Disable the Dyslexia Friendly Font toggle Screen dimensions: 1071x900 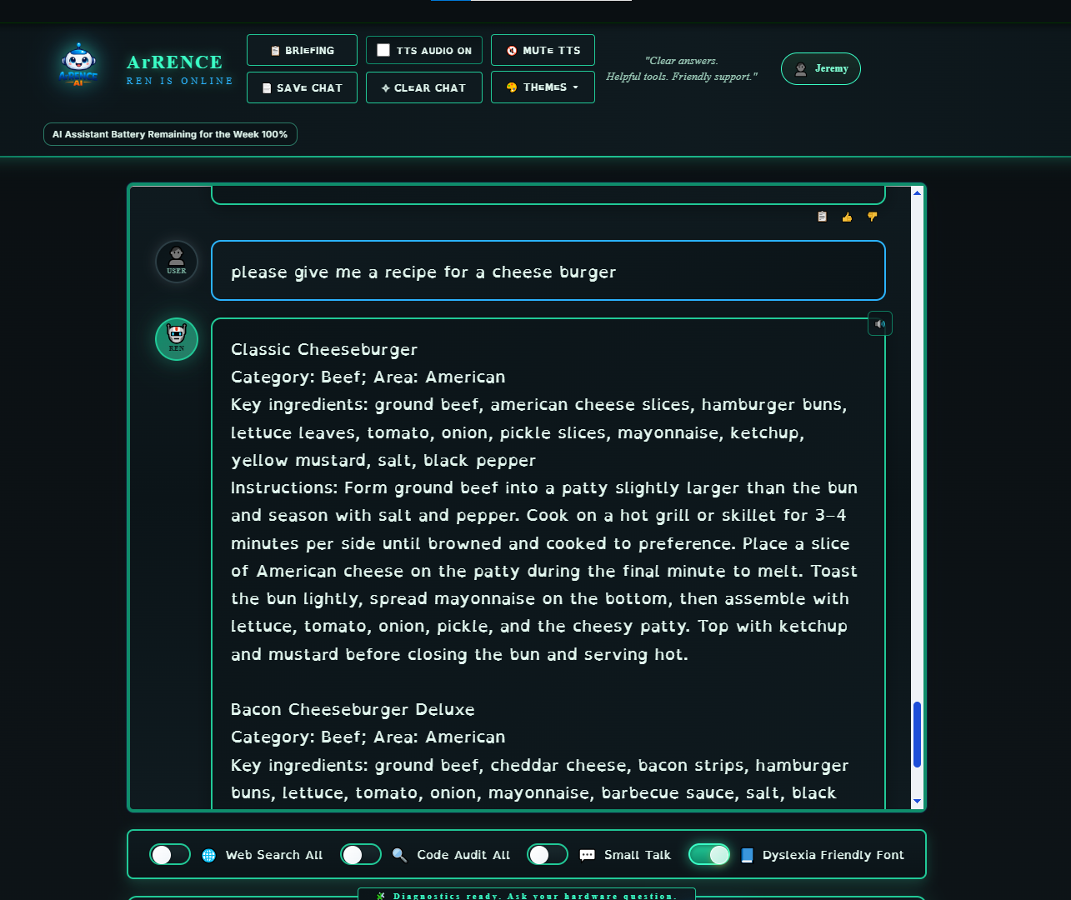click(x=709, y=854)
